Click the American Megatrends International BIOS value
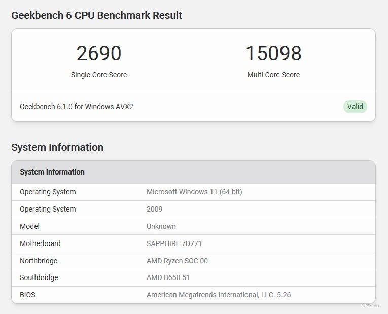The image size is (388, 314). pyautogui.click(x=219, y=295)
